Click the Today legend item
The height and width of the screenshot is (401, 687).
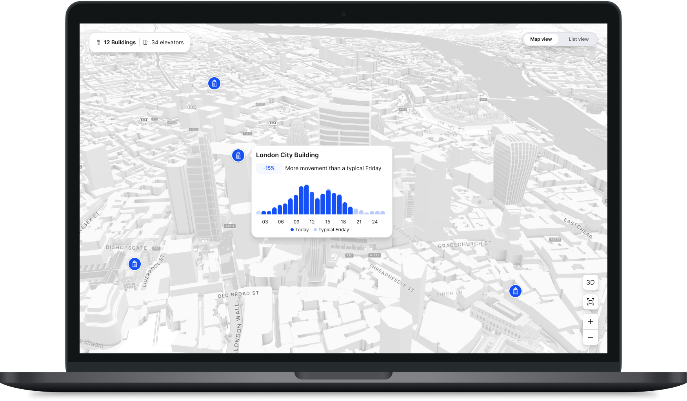click(x=300, y=230)
